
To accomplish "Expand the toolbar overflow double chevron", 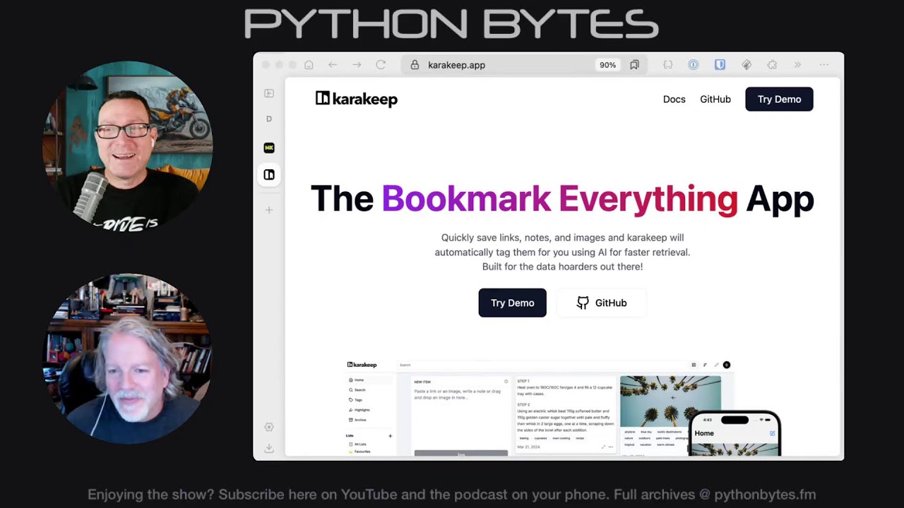I will pyautogui.click(x=797, y=65).
